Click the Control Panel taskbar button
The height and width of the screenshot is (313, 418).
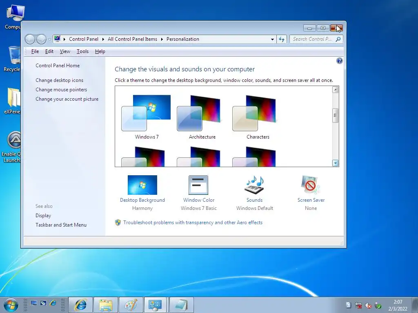pyautogui.click(x=155, y=305)
